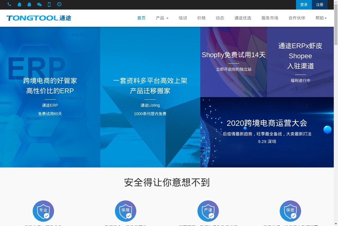This screenshot has height=226, width=338.
Task: Open the 通途ERPx虾皮 Shopee banner
Action: 300,62
